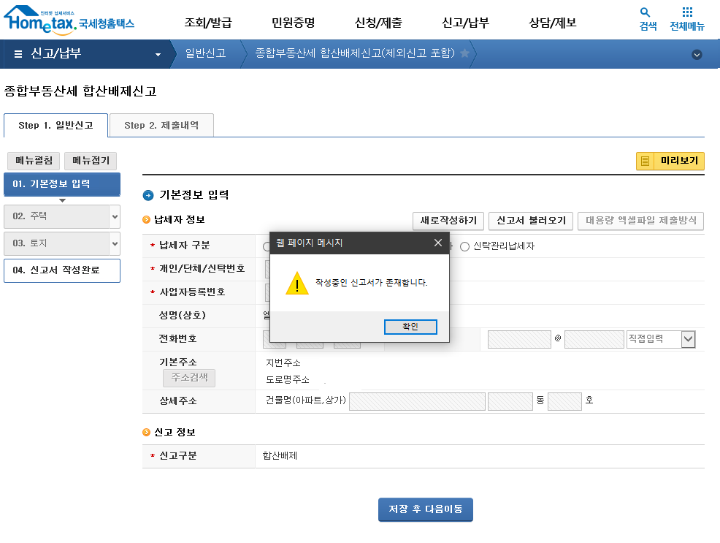Viewport: 720px width, 543px height.
Task: Click the 대용량 엑셀파일 제출방식 button
Action: (x=641, y=221)
